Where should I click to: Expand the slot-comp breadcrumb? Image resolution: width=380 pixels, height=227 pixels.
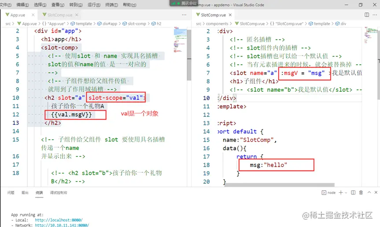tap(134, 24)
